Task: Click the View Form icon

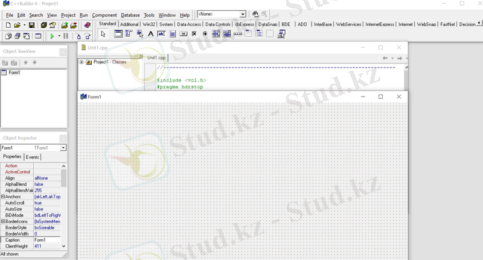Action: click(18, 36)
